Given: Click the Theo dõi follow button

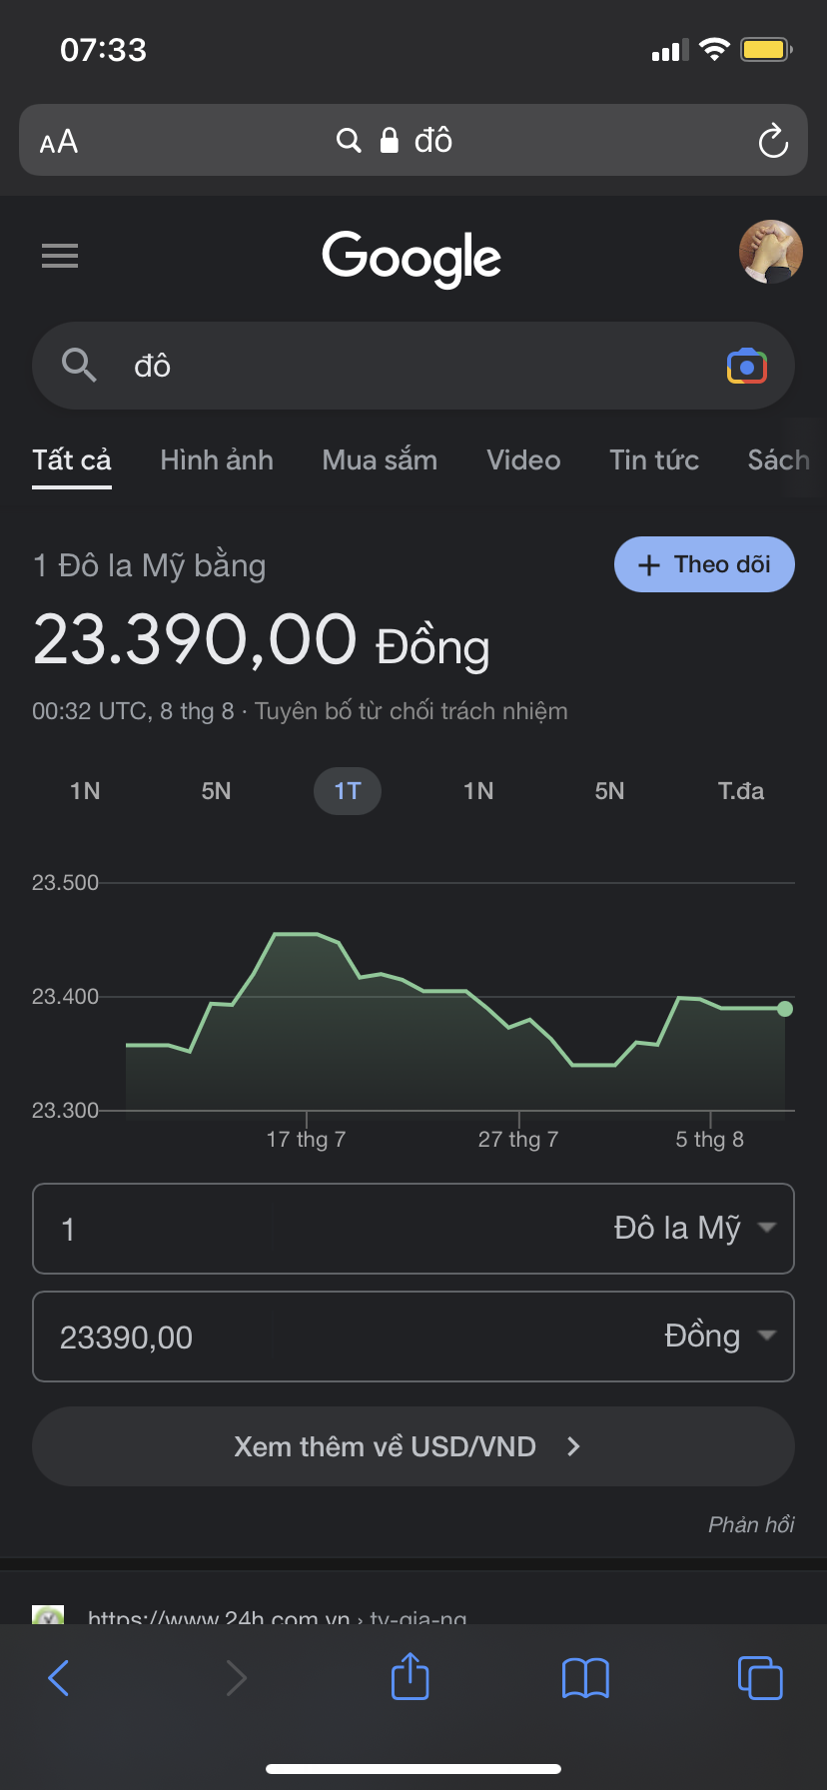Looking at the screenshot, I should point(704,564).
